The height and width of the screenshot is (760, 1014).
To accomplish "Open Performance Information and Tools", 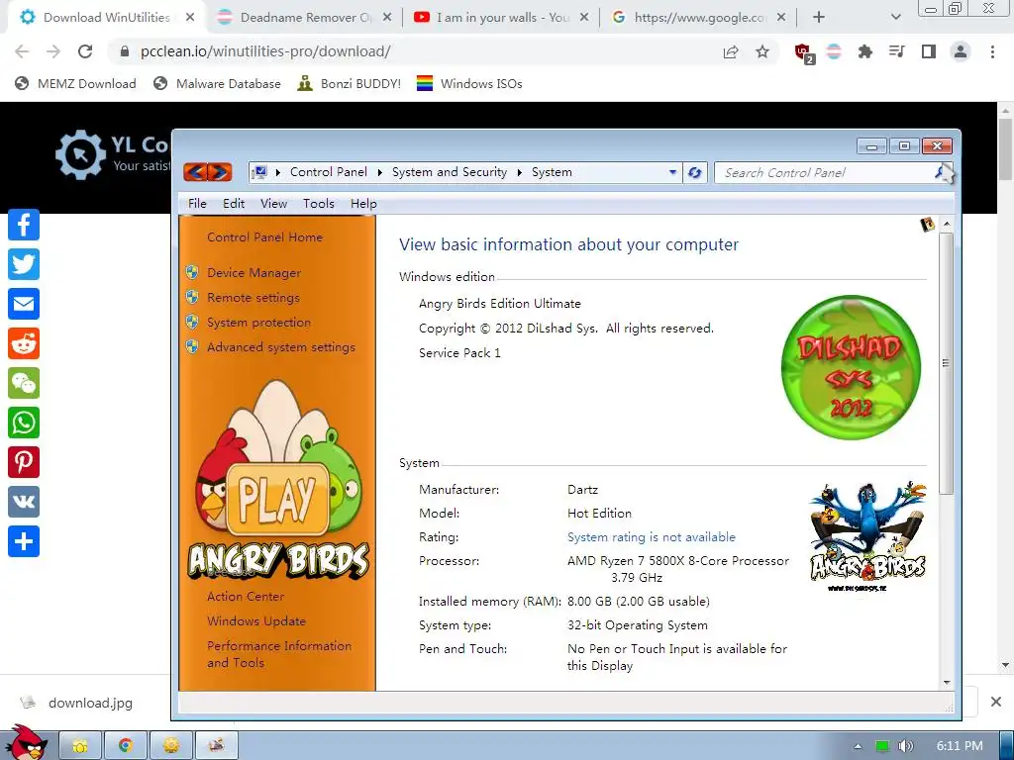I will (x=278, y=654).
